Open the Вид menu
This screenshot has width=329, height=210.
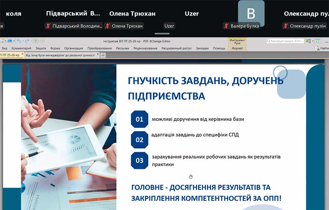tap(4, 48)
